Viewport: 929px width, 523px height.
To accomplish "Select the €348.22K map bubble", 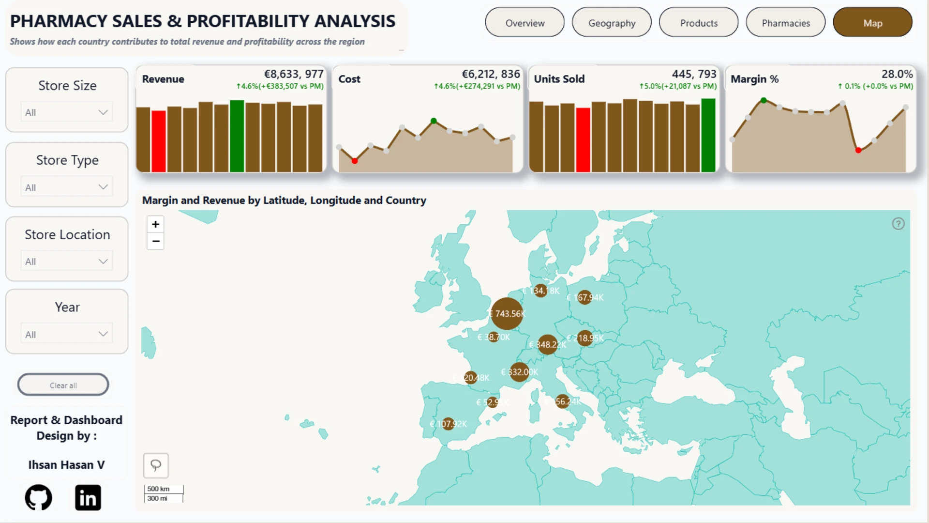I will point(547,344).
